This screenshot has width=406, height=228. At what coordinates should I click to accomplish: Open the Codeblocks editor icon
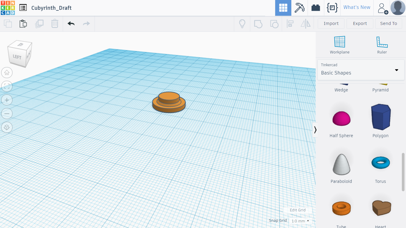332,8
